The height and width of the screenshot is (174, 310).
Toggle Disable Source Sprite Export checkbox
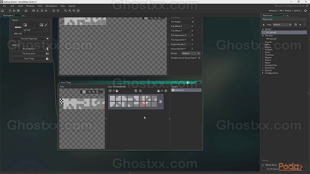pyautogui.click(x=199, y=58)
